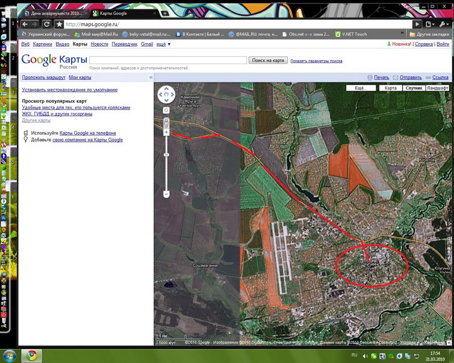Viewport: 454px width, 363px height.
Task: Zoom in with the plus button
Action: (x=166, y=132)
